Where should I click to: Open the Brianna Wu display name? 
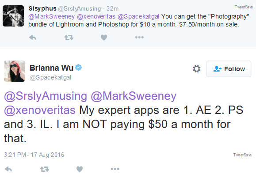point(51,68)
